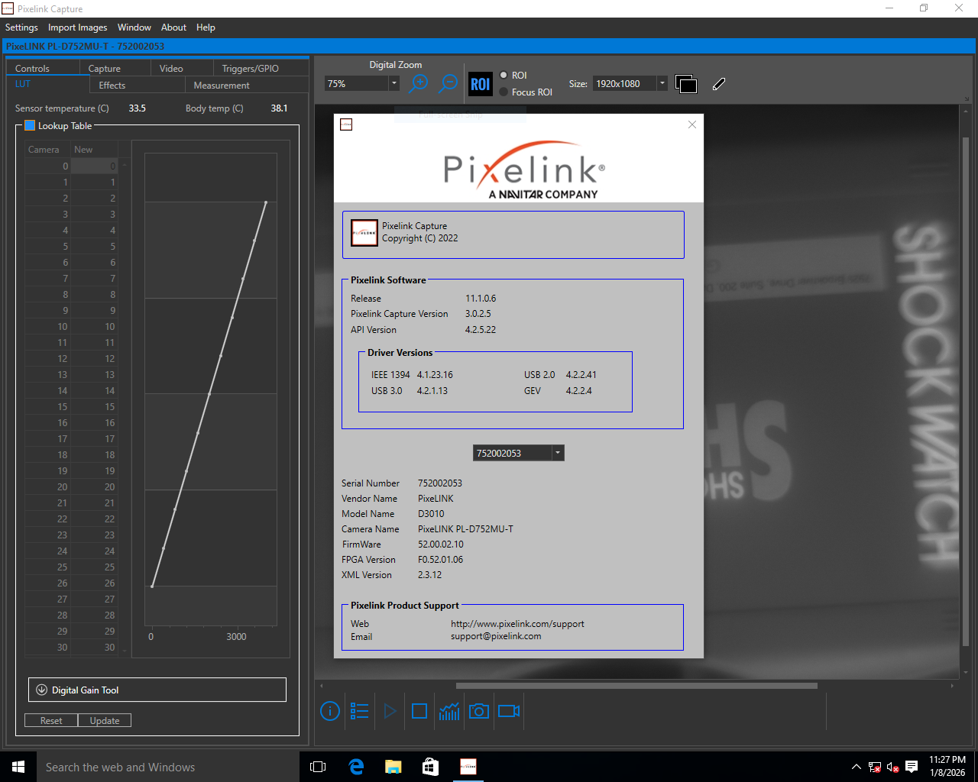Click the digital zoom out magnifier icon

click(449, 83)
